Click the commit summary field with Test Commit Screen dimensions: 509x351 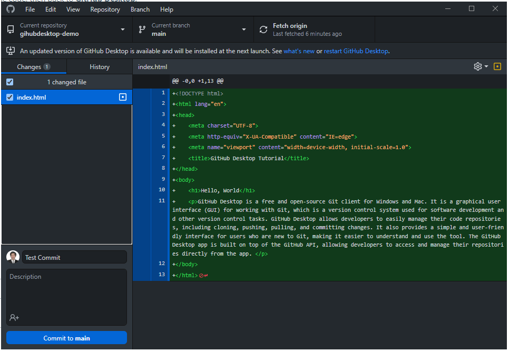74,257
